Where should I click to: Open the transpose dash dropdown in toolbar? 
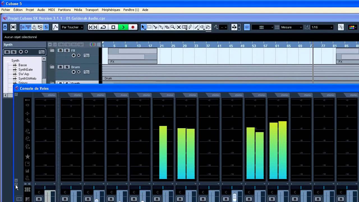224,27
